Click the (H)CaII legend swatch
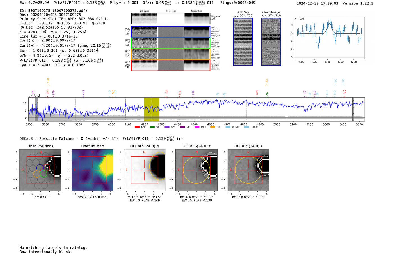 click(x=246, y=127)
